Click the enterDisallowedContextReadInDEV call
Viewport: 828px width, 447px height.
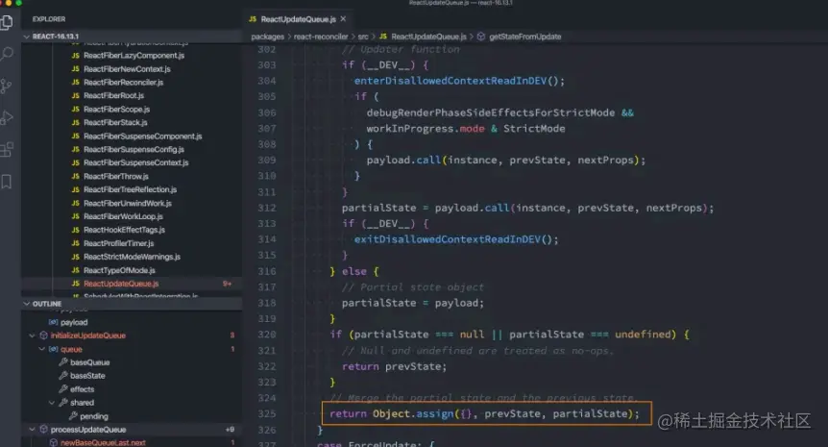pyautogui.click(x=459, y=81)
